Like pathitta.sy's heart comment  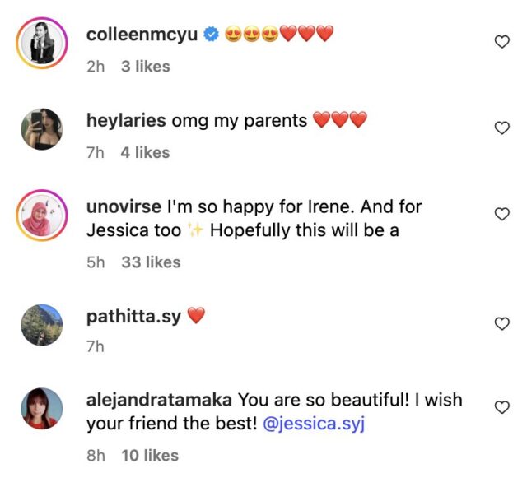pos(501,324)
